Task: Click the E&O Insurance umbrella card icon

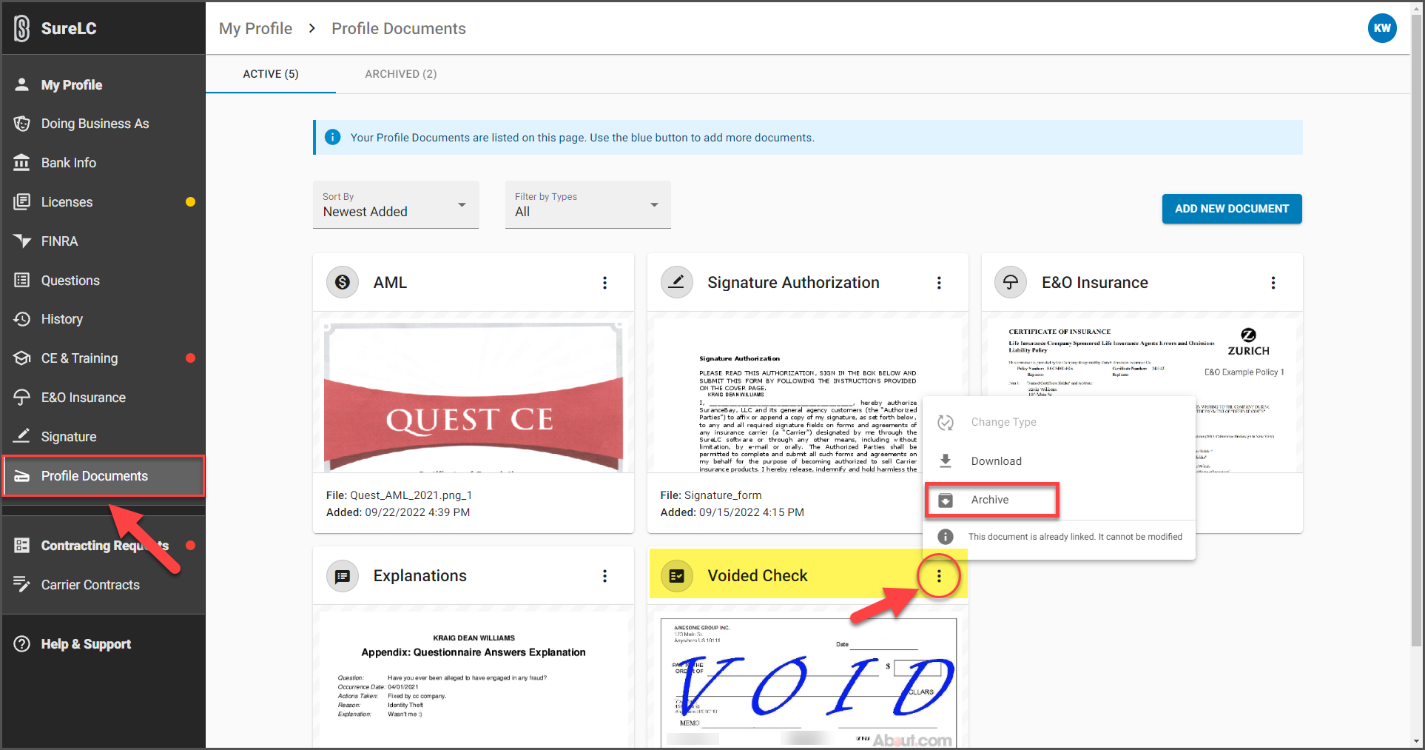Action: pos(1011,282)
